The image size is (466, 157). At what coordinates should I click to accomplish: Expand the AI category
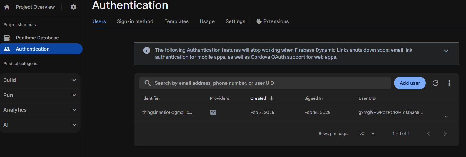(40, 125)
